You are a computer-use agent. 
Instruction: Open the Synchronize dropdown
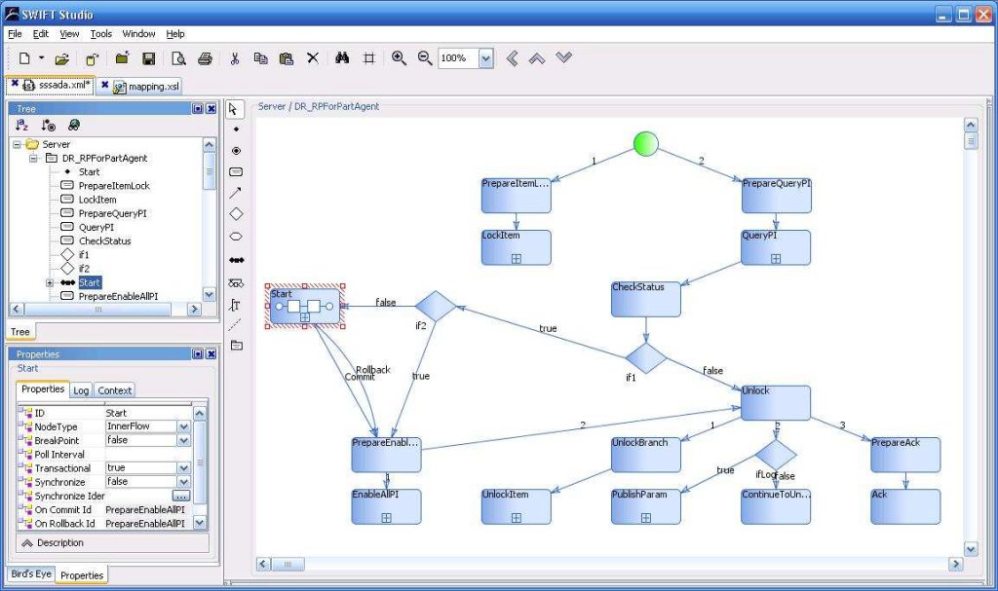(x=184, y=482)
